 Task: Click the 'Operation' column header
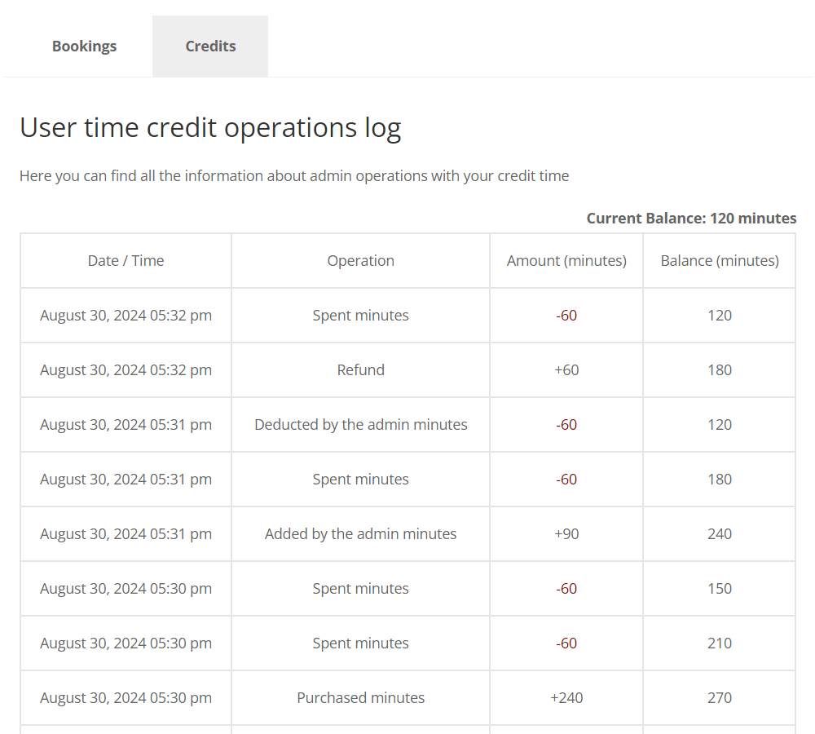361,261
